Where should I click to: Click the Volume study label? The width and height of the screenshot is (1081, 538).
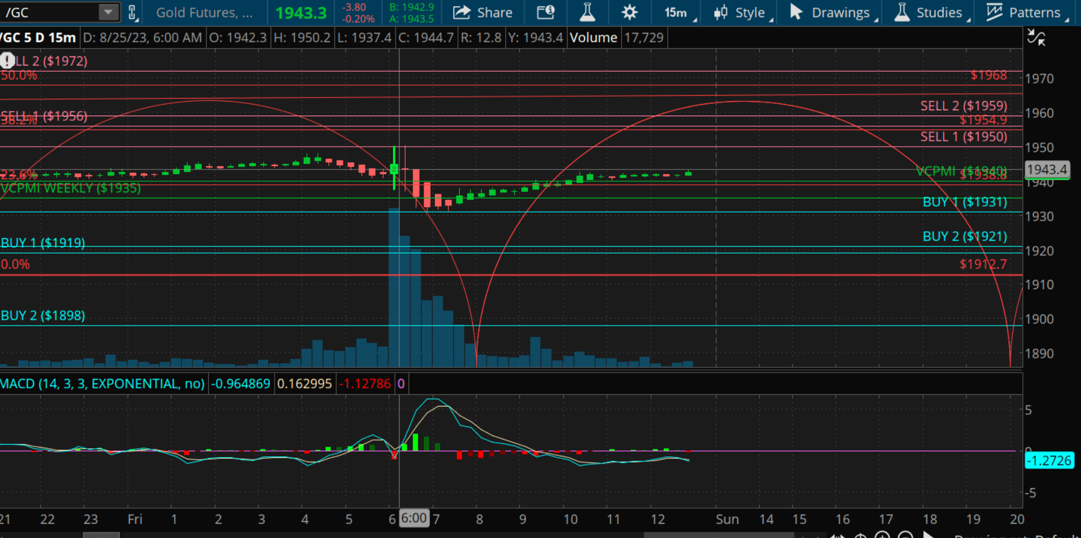593,38
